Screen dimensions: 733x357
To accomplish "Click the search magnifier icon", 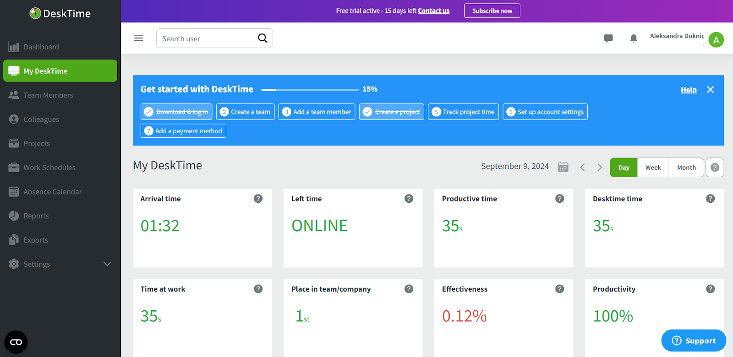I will click(x=263, y=38).
